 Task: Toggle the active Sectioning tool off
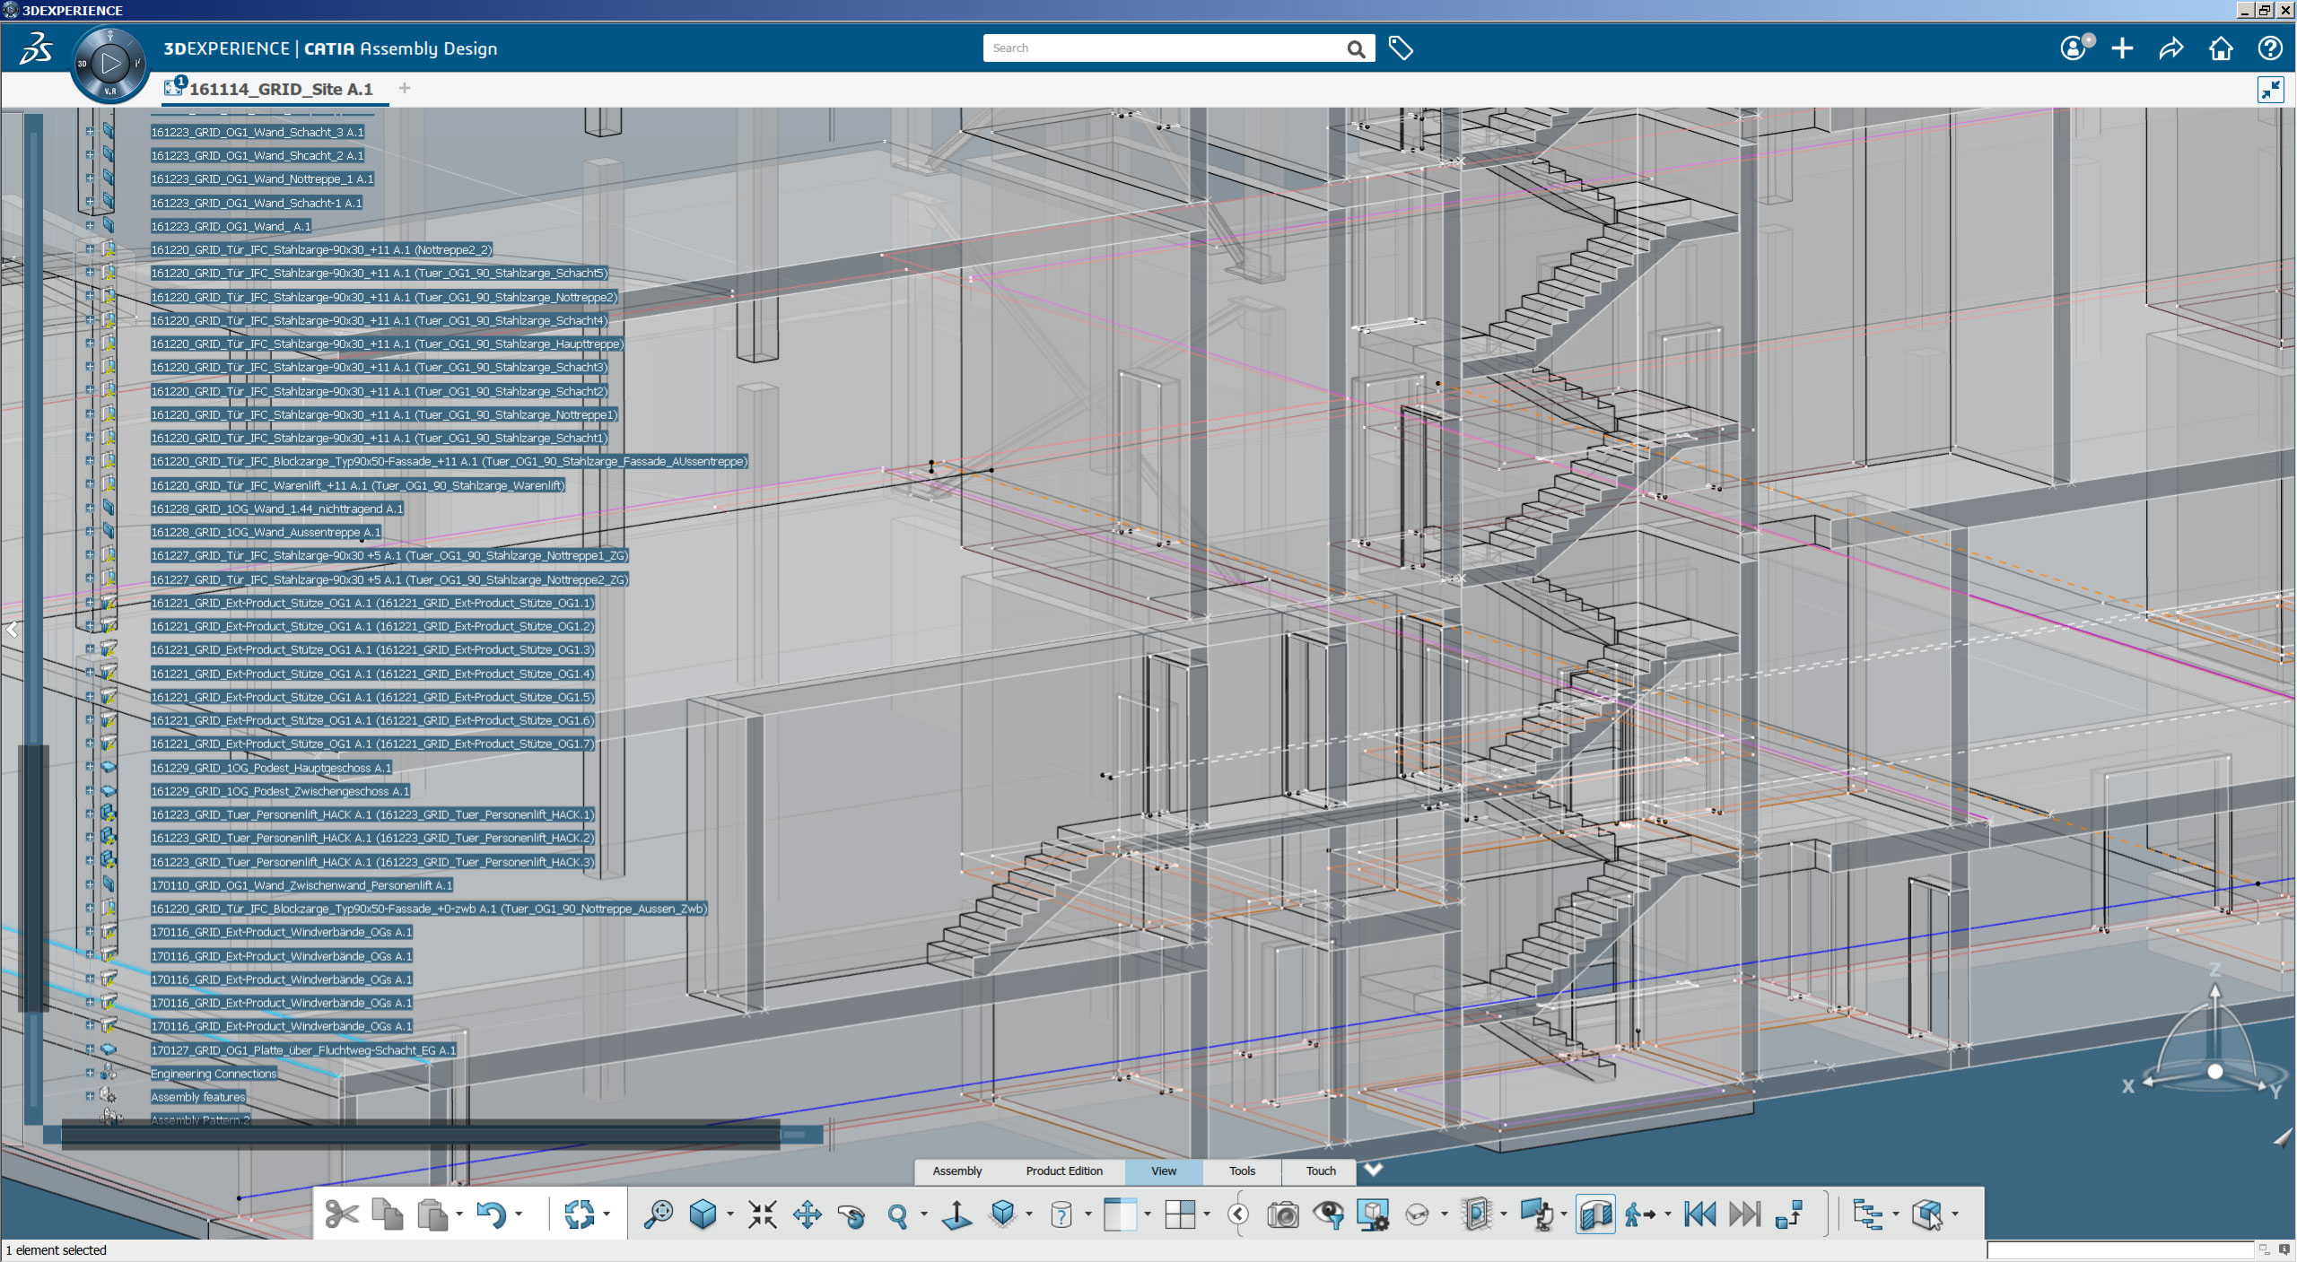pyautogui.click(x=1595, y=1214)
